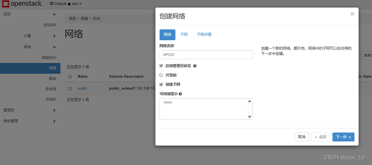Click the 名称 filter button
Viewport: 372px width, 165px height.
(x=366, y=55)
